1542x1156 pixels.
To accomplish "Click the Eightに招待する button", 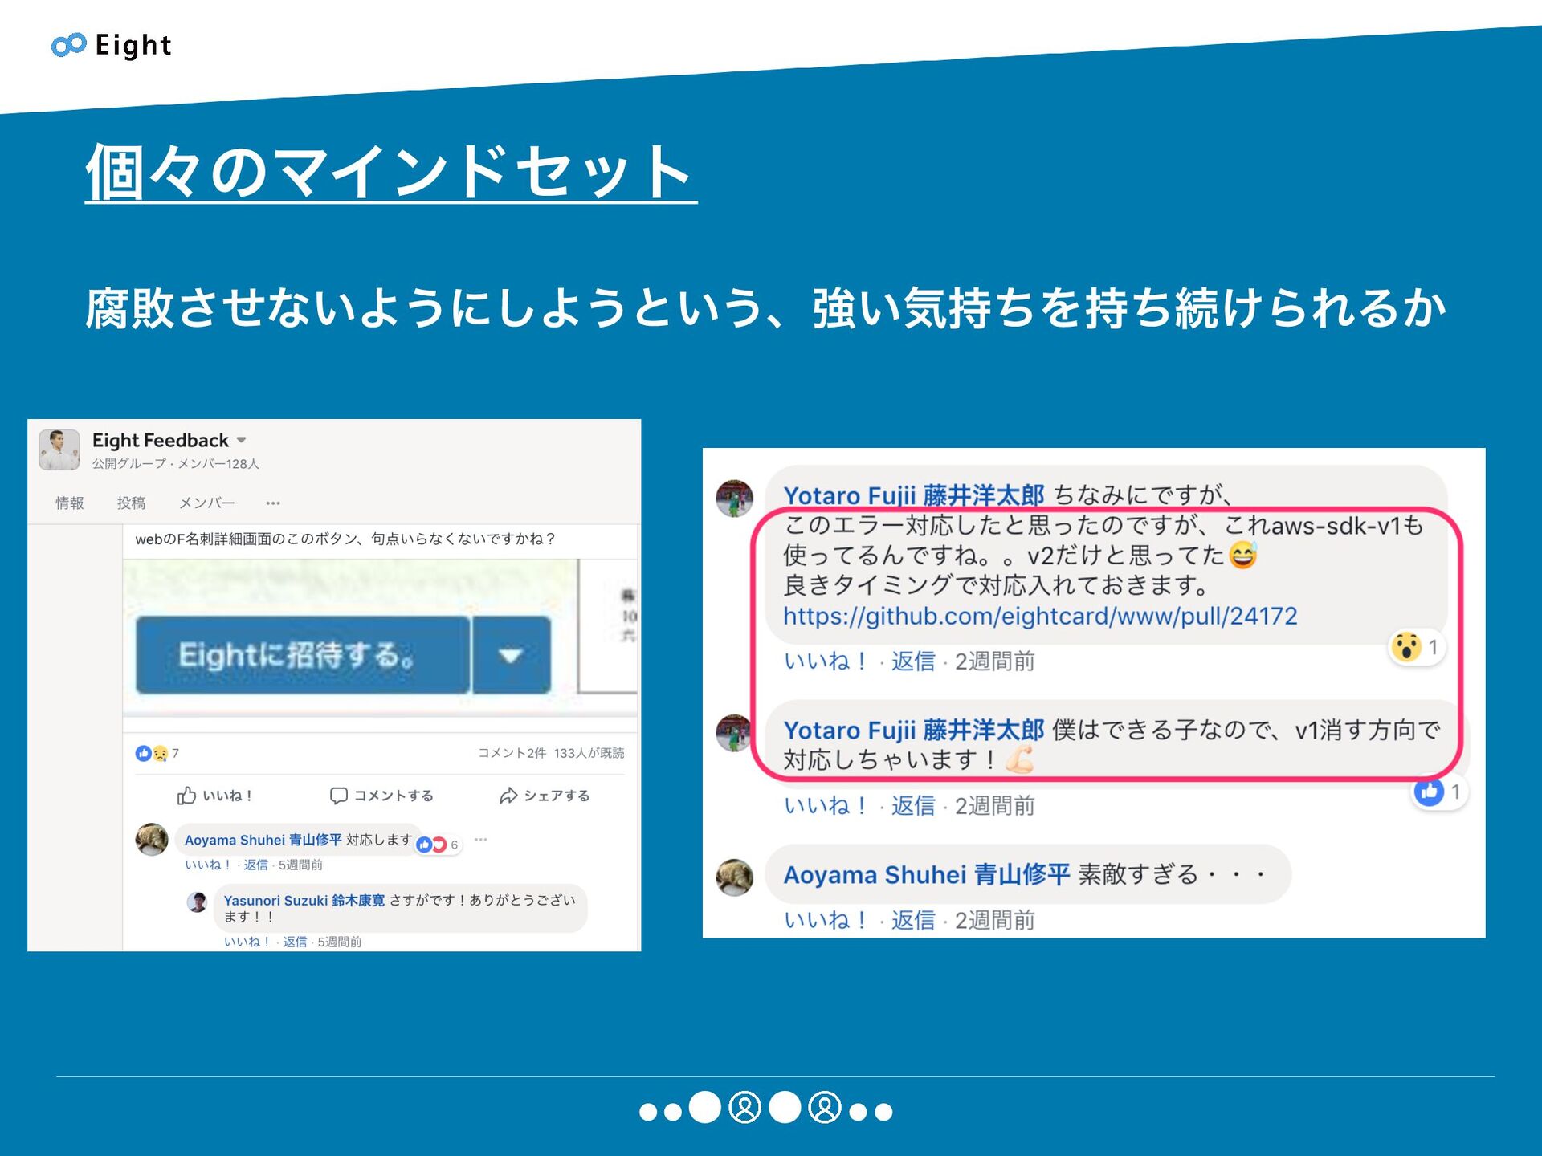I will pos(303,654).
